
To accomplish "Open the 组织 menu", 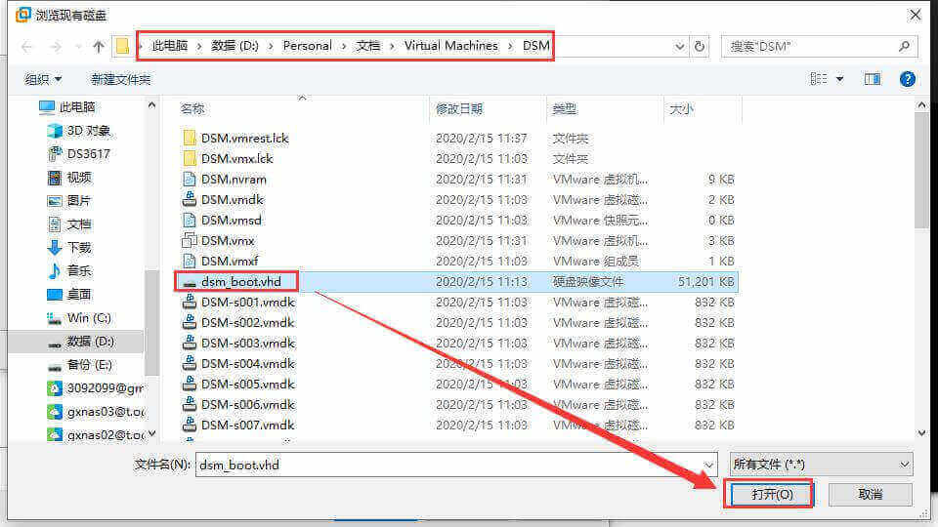I will click(42, 79).
